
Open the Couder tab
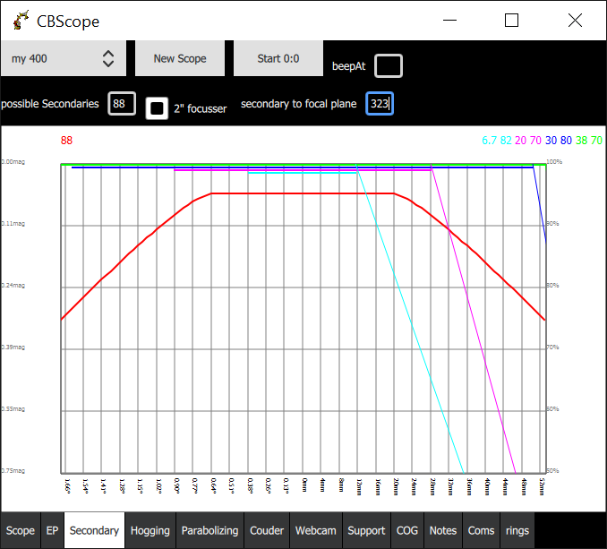click(267, 530)
